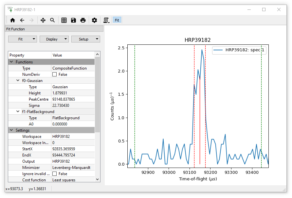
Task: Toggle grid lines icon in toolbar
Action: pos(64,20)
